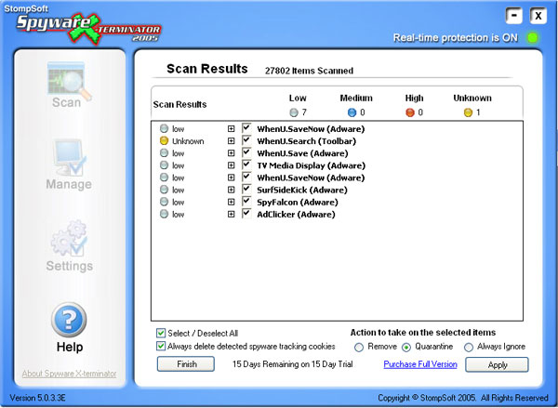Screen dimensions: 558x408
Task: Open the Manage section icon
Action: (x=69, y=157)
